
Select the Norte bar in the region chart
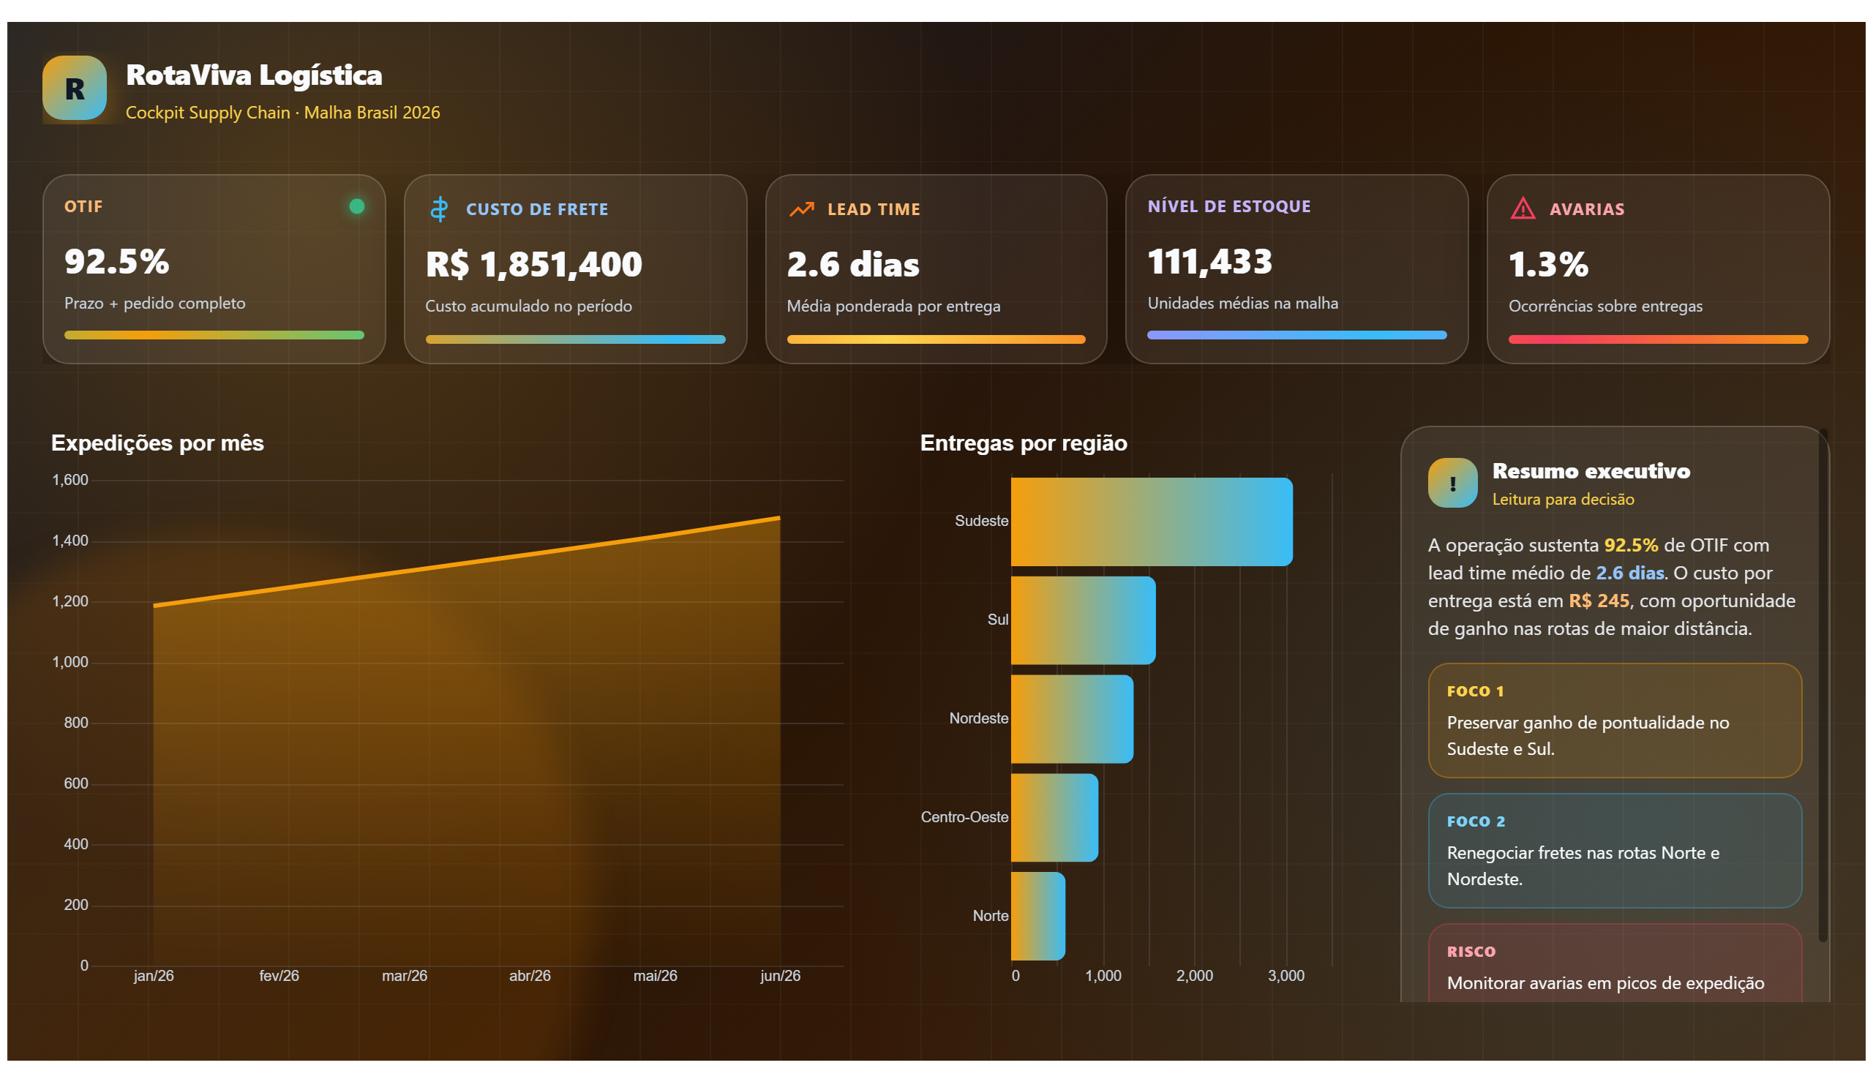coord(1037,916)
